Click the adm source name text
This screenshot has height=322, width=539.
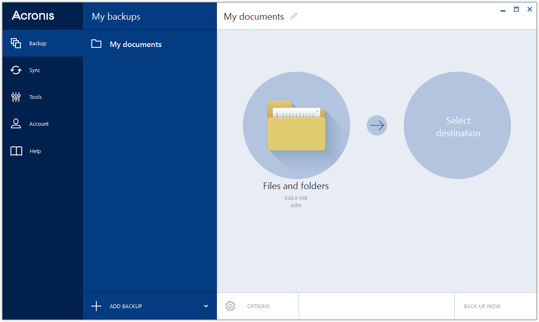pos(296,205)
